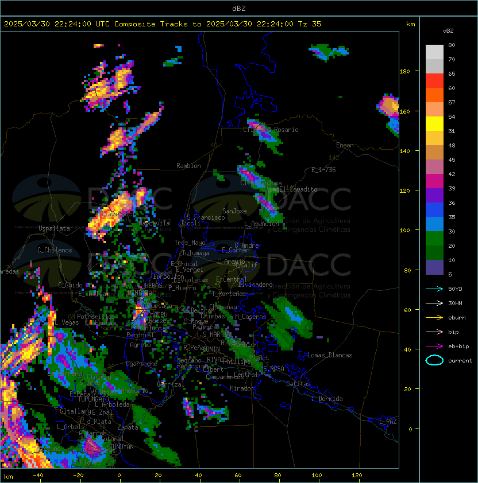478x483 pixels.
Task: Click the cyan 'current' ellipse symbol
Action: 434,360
